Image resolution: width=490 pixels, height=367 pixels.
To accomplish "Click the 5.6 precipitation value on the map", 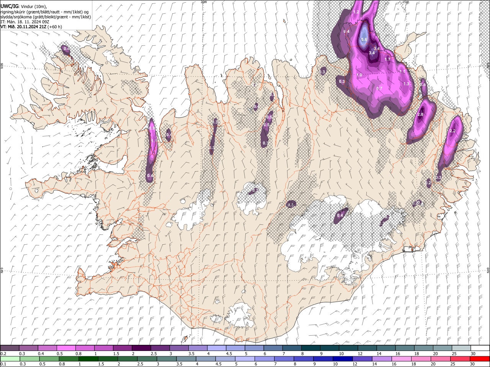I will pos(364,39).
